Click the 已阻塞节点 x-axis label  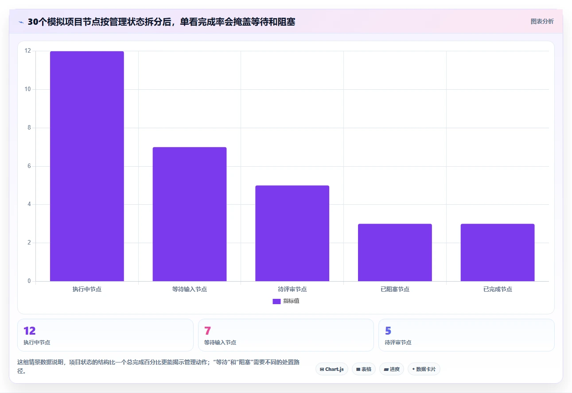pos(395,289)
